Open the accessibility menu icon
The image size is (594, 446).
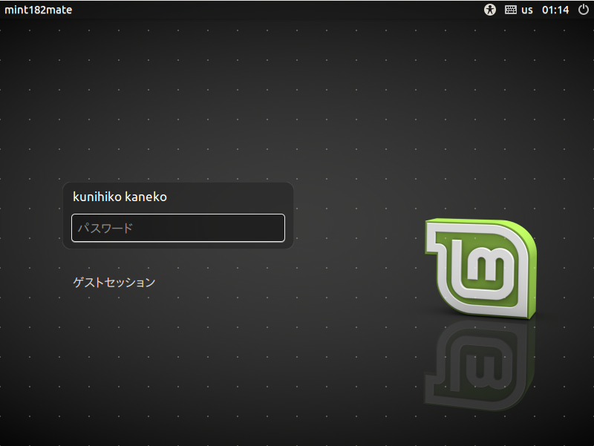(x=490, y=10)
